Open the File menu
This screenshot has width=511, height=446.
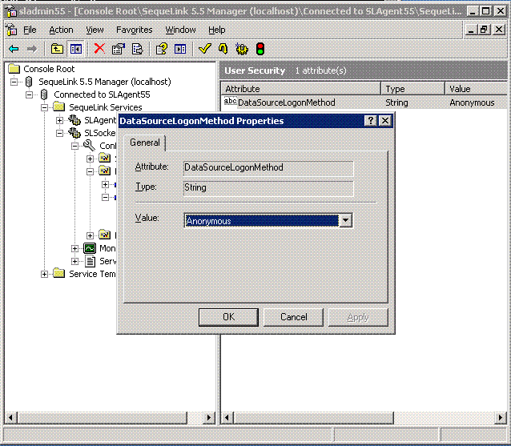pos(30,30)
